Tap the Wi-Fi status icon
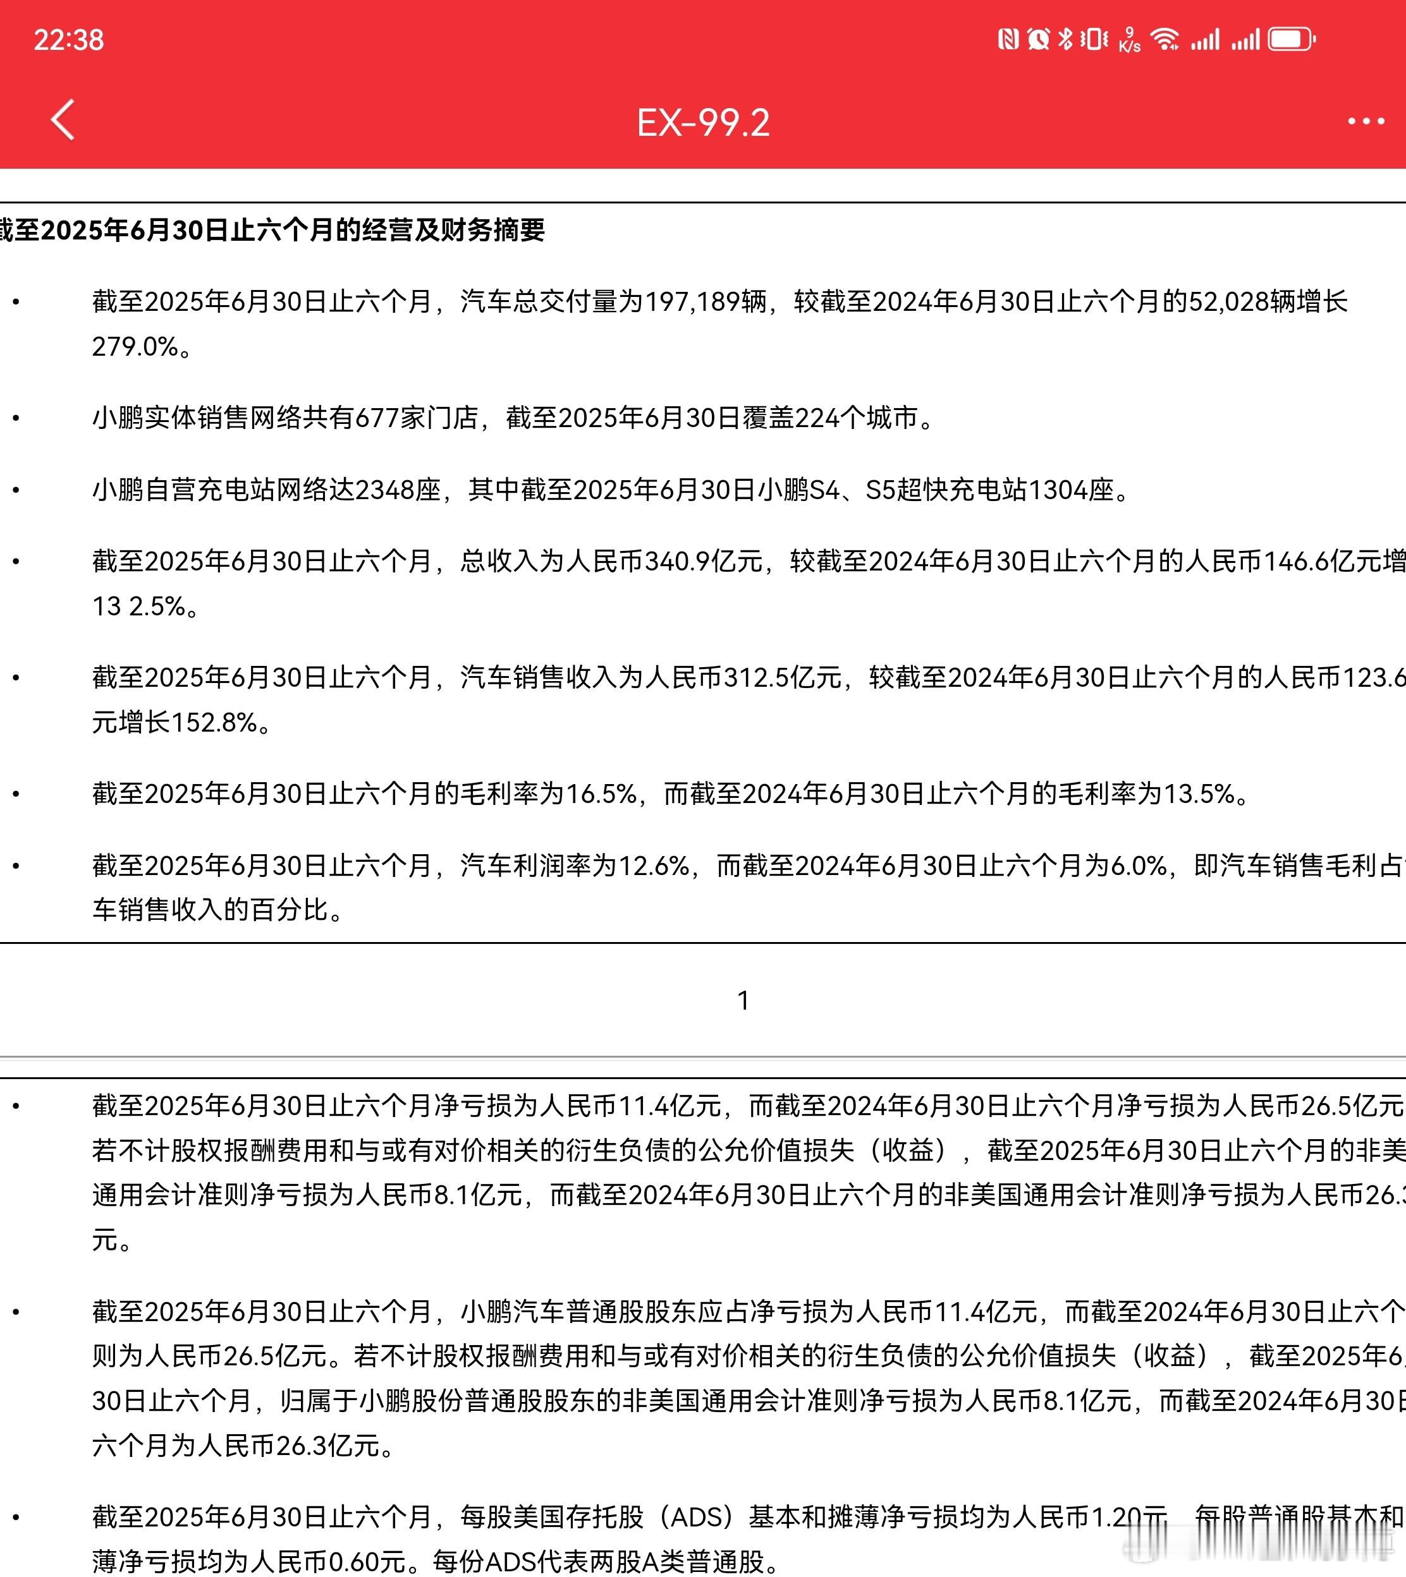Viewport: 1406px width, 1577px height. tap(1165, 39)
